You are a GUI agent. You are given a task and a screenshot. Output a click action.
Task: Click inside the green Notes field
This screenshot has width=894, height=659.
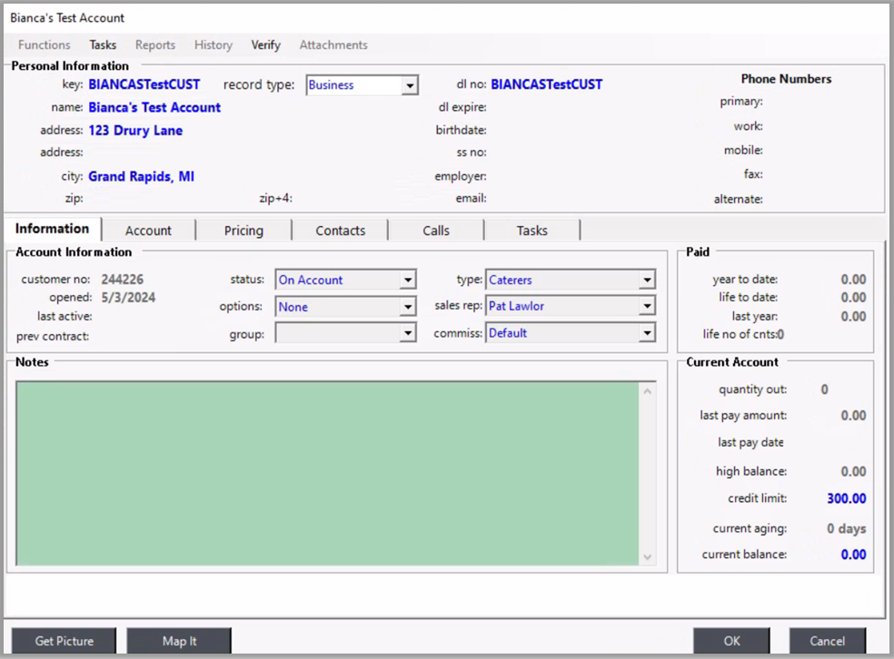click(x=327, y=472)
